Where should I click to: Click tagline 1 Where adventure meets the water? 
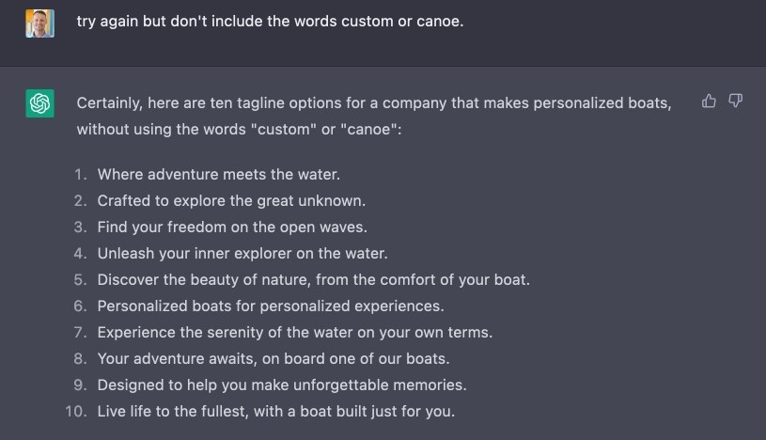[218, 175]
